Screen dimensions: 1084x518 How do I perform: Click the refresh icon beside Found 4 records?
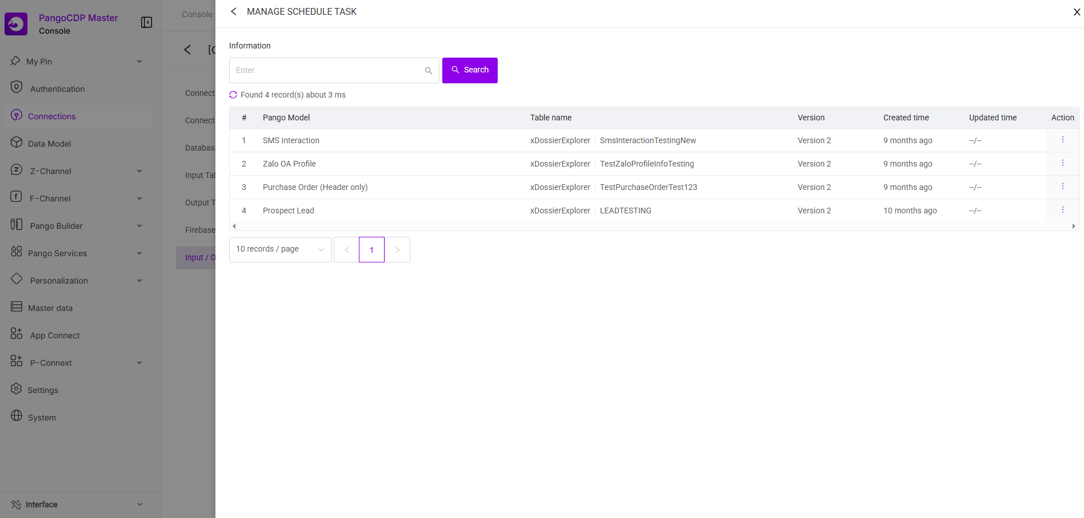tap(233, 95)
